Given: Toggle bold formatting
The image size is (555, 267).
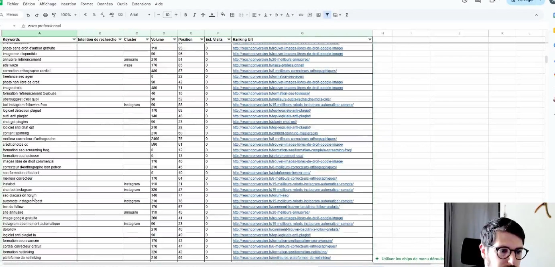Looking at the screenshot, I should pyautogui.click(x=185, y=15).
